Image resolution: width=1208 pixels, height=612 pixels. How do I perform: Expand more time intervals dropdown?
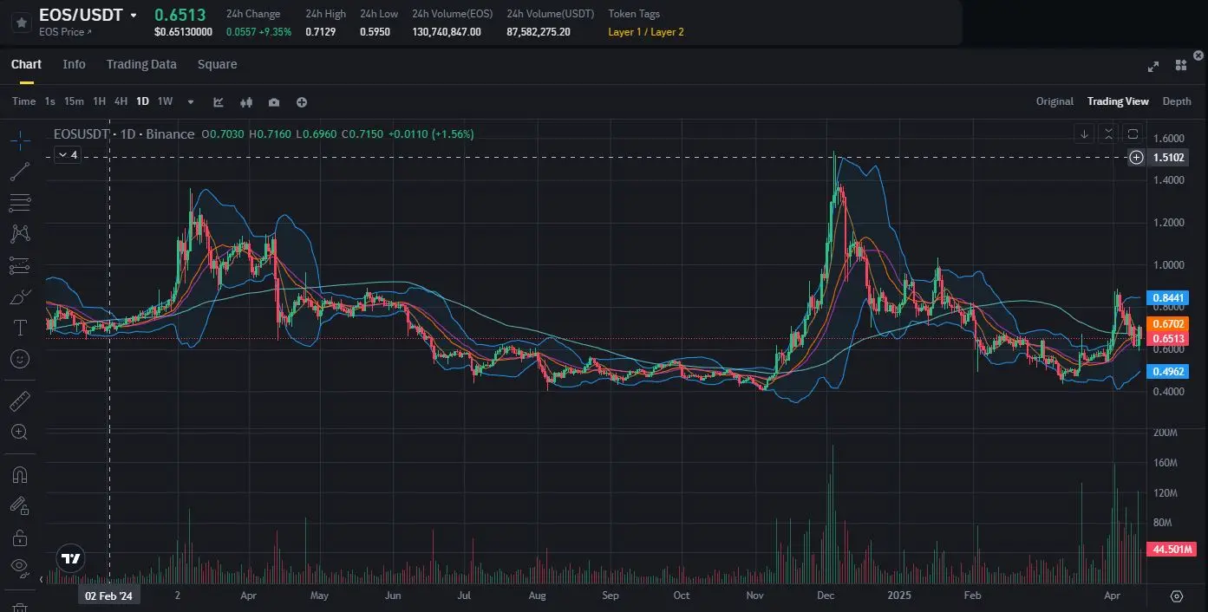click(x=191, y=101)
